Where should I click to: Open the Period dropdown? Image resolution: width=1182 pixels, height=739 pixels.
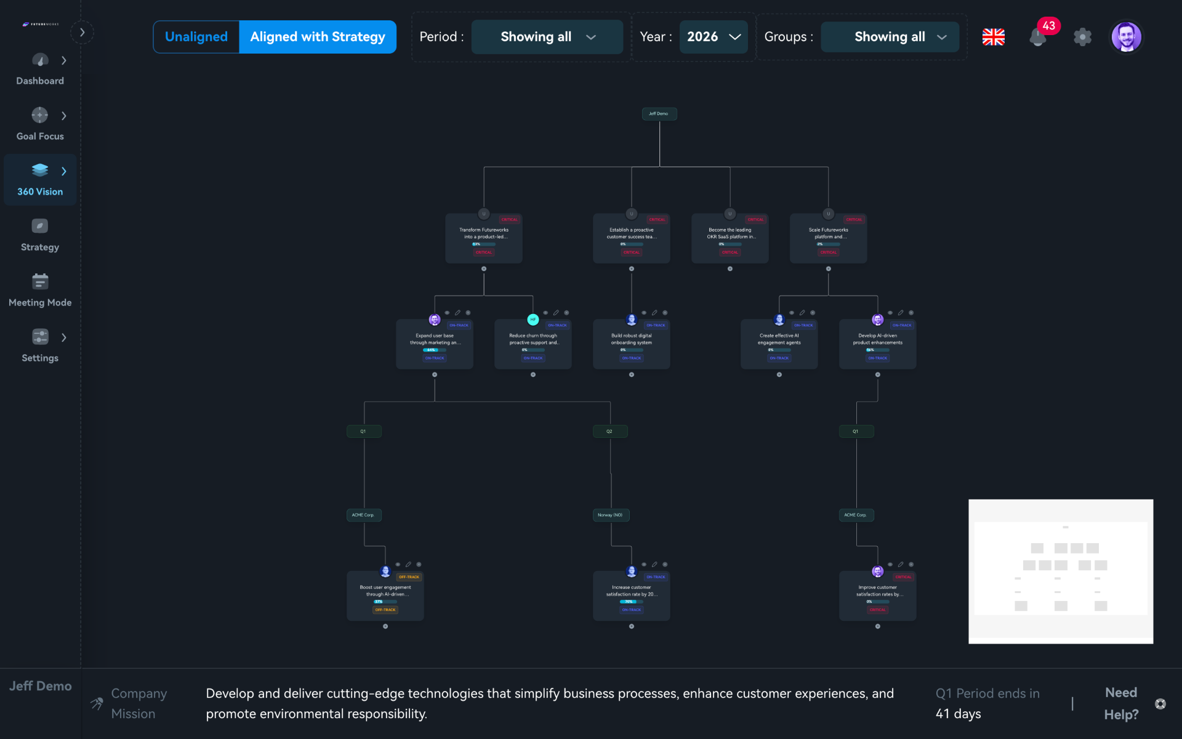547,37
